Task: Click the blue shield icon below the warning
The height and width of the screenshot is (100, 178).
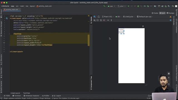Action: coord(170,20)
